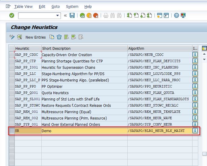
Task: Click info button for SAP_REM_002 row
Action: pyautogui.click(x=195, y=118)
